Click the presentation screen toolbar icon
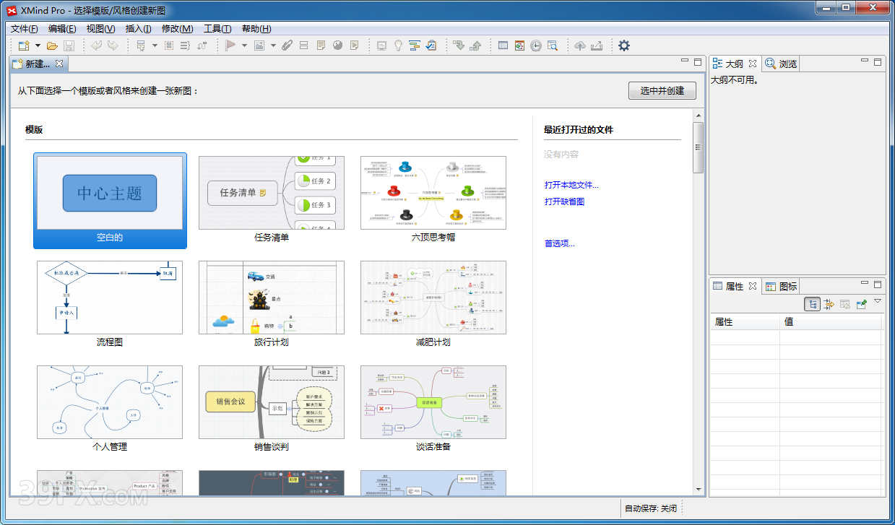Image resolution: width=895 pixels, height=525 pixels. pos(381,45)
